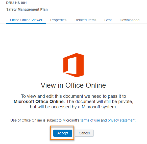Click the 'To view and edit this document' line
This screenshot has width=147, height=144.
[73, 96]
